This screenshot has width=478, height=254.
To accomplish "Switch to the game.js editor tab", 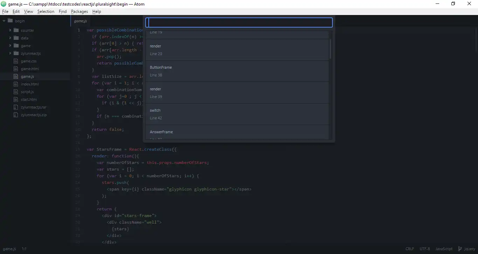I will (80, 21).
